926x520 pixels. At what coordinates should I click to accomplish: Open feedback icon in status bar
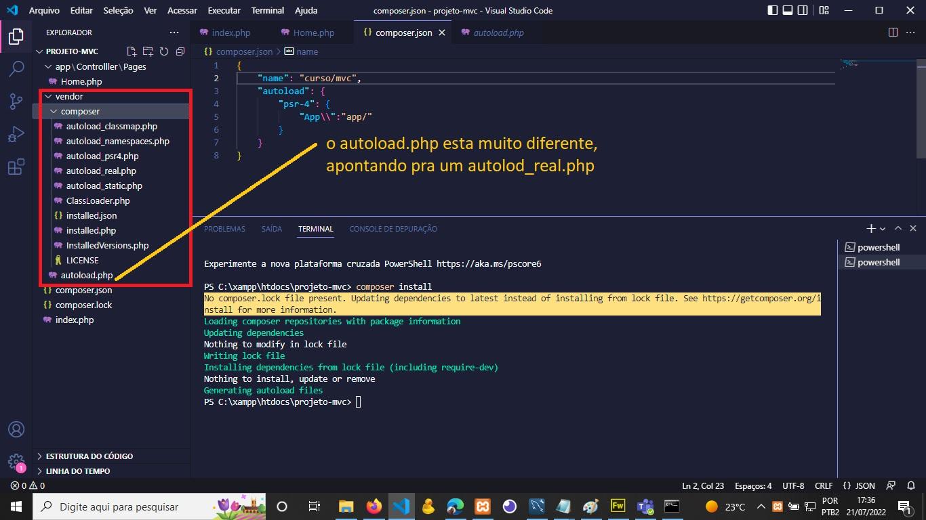(891, 485)
